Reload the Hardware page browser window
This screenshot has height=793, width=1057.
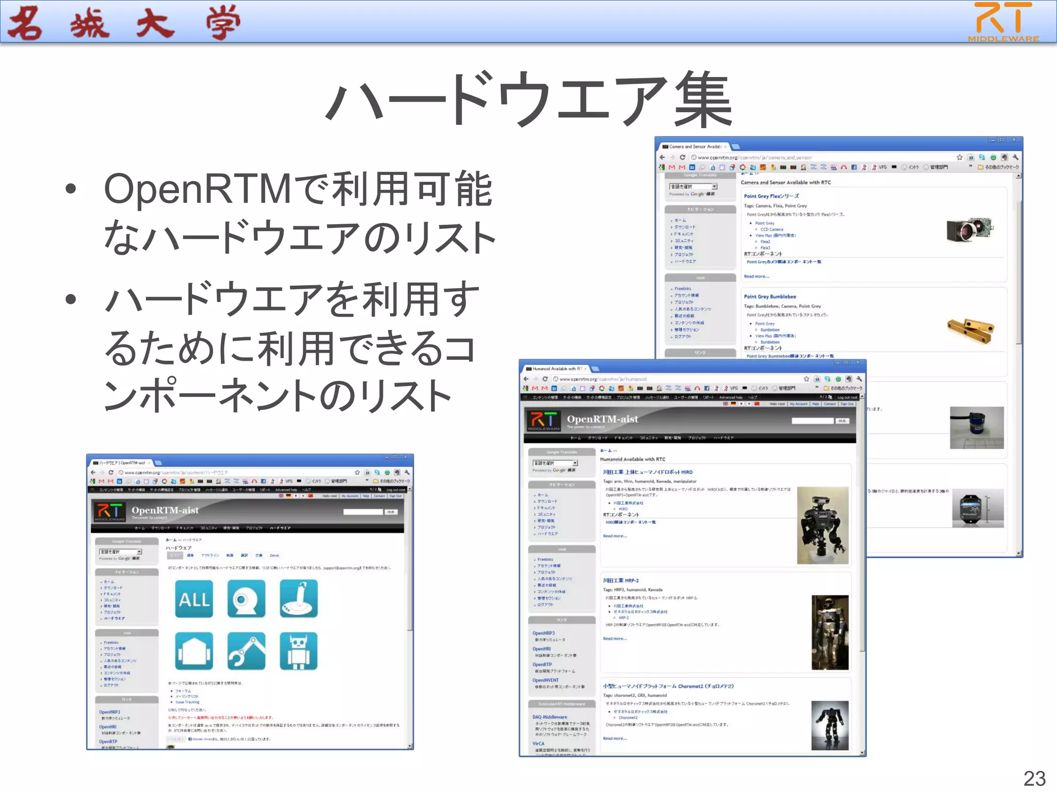(x=110, y=472)
